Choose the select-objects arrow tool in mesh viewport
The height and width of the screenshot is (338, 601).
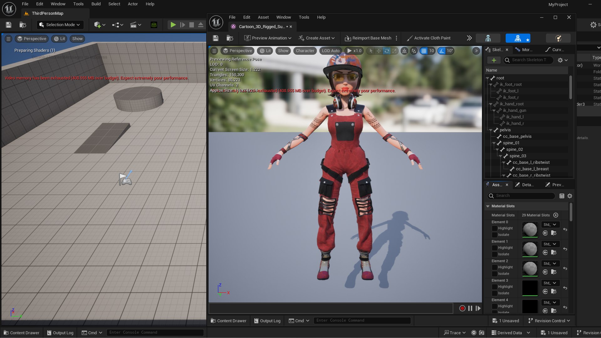point(371,51)
